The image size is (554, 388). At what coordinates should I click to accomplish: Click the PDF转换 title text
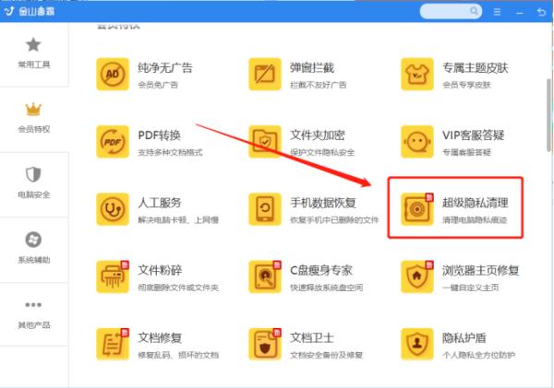[160, 135]
